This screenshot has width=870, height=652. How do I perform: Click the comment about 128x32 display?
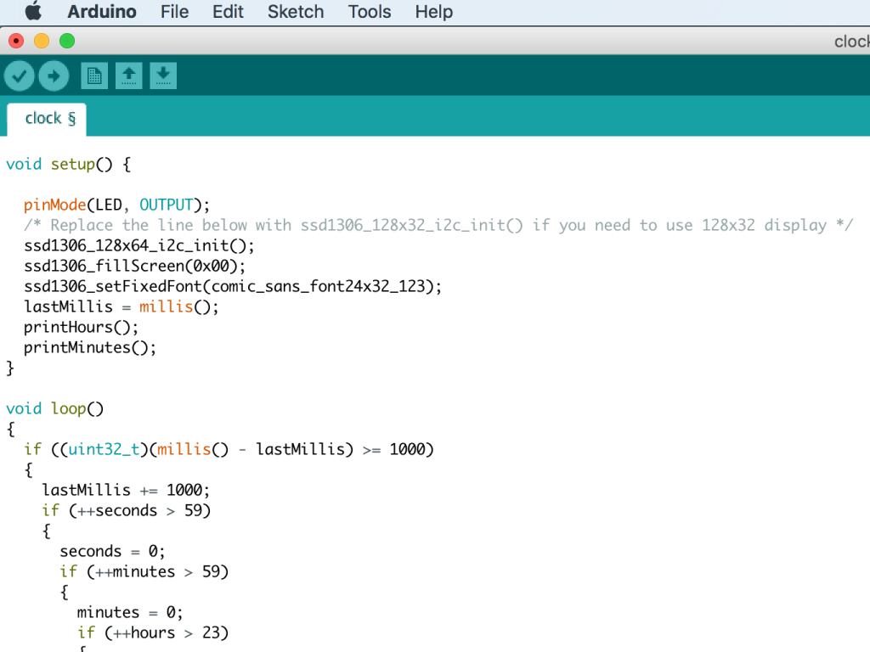438,226
